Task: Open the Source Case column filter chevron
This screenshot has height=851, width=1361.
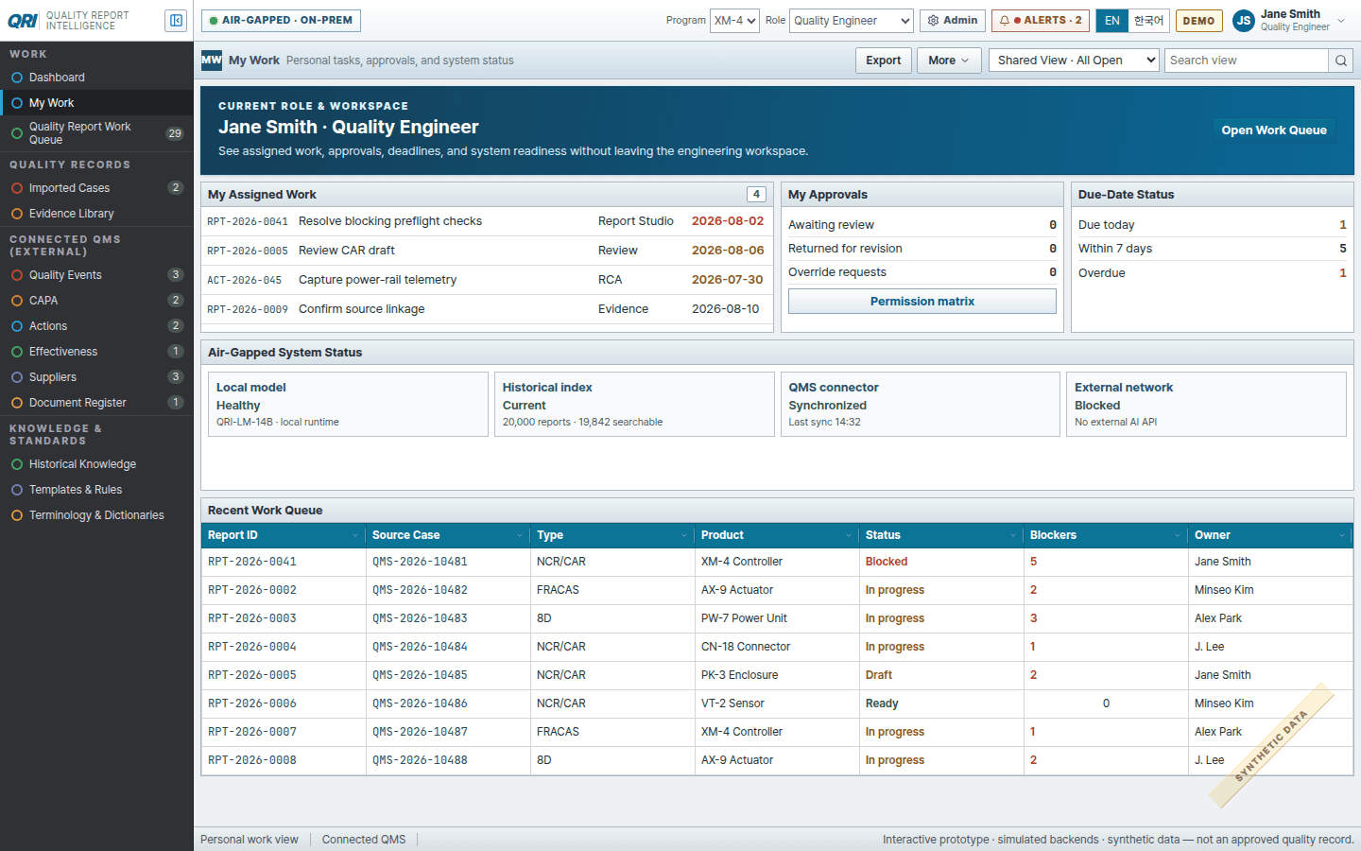Action: [520, 535]
